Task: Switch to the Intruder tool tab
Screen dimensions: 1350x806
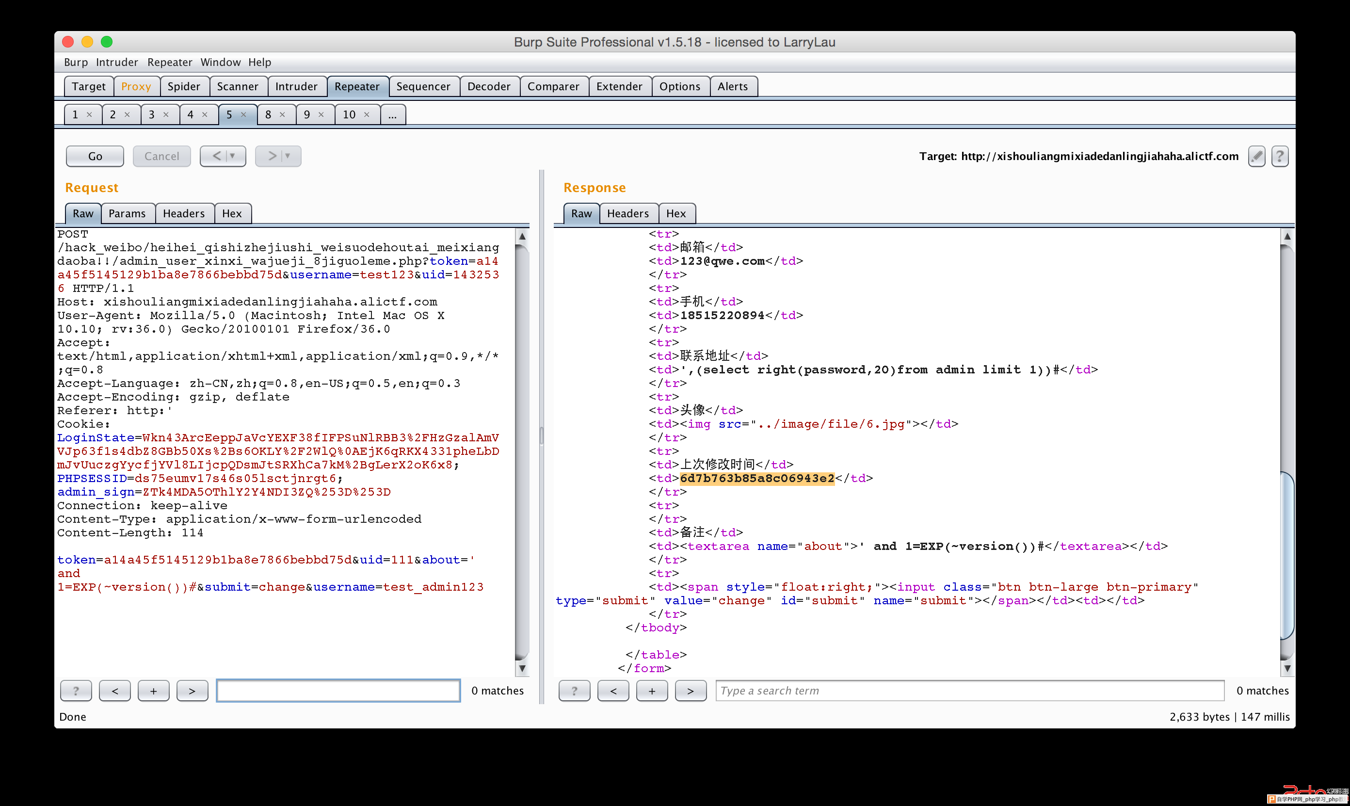Action: (296, 86)
